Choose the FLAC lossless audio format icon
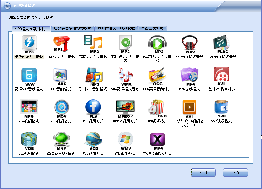 (x=221, y=43)
